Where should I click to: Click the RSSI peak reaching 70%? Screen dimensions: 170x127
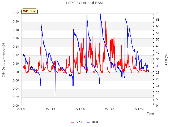pos(100,14)
